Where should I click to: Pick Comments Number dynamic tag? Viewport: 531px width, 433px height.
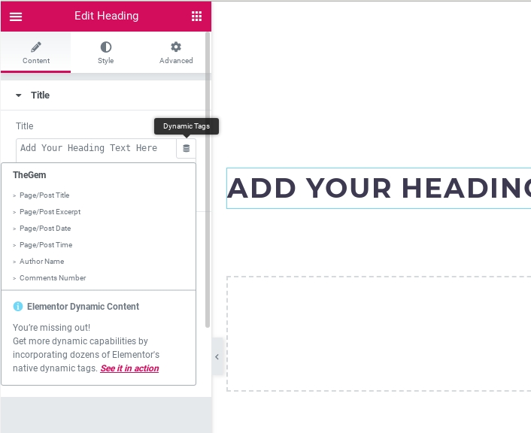[x=53, y=278]
